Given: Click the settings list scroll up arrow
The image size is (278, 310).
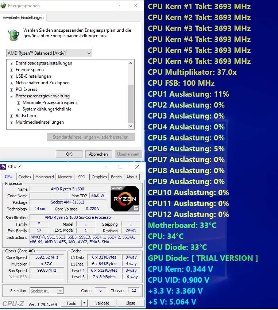Looking at the screenshot, I should coord(131,63).
